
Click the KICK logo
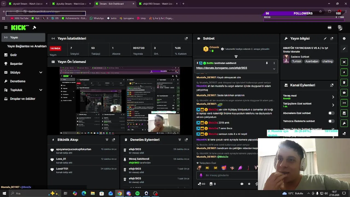click(x=20, y=28)
